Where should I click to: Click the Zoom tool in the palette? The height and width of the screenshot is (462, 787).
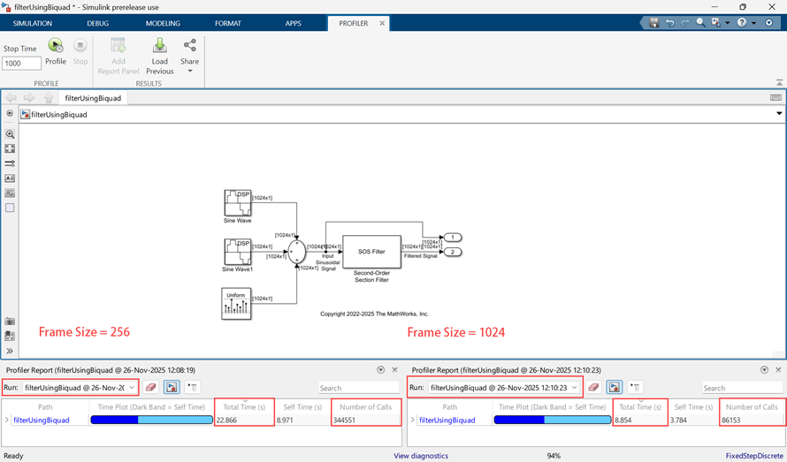point(10,134)
